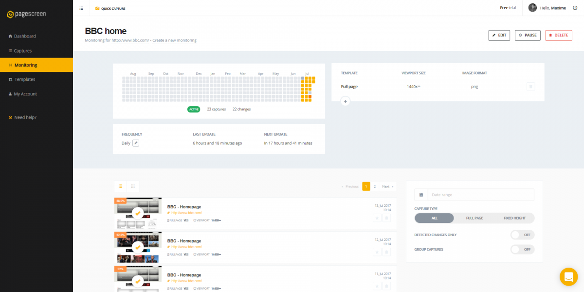The image size is (584, 292).
Task: Click the Free trial label
Action: coord(508,8)
